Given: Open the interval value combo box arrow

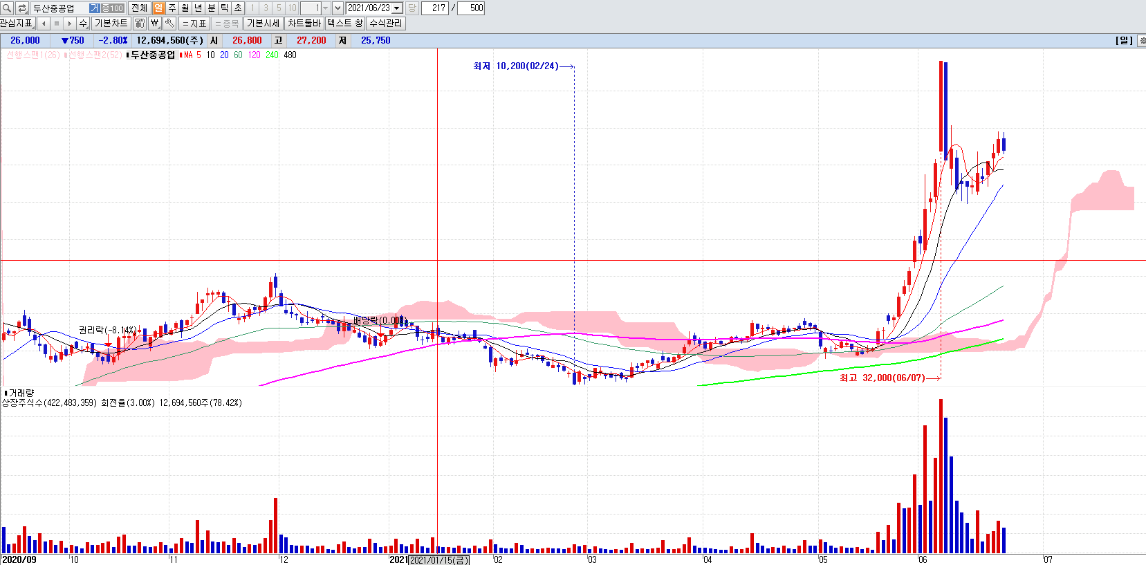Looking at the screenshot, I should (x=326, y=8).
